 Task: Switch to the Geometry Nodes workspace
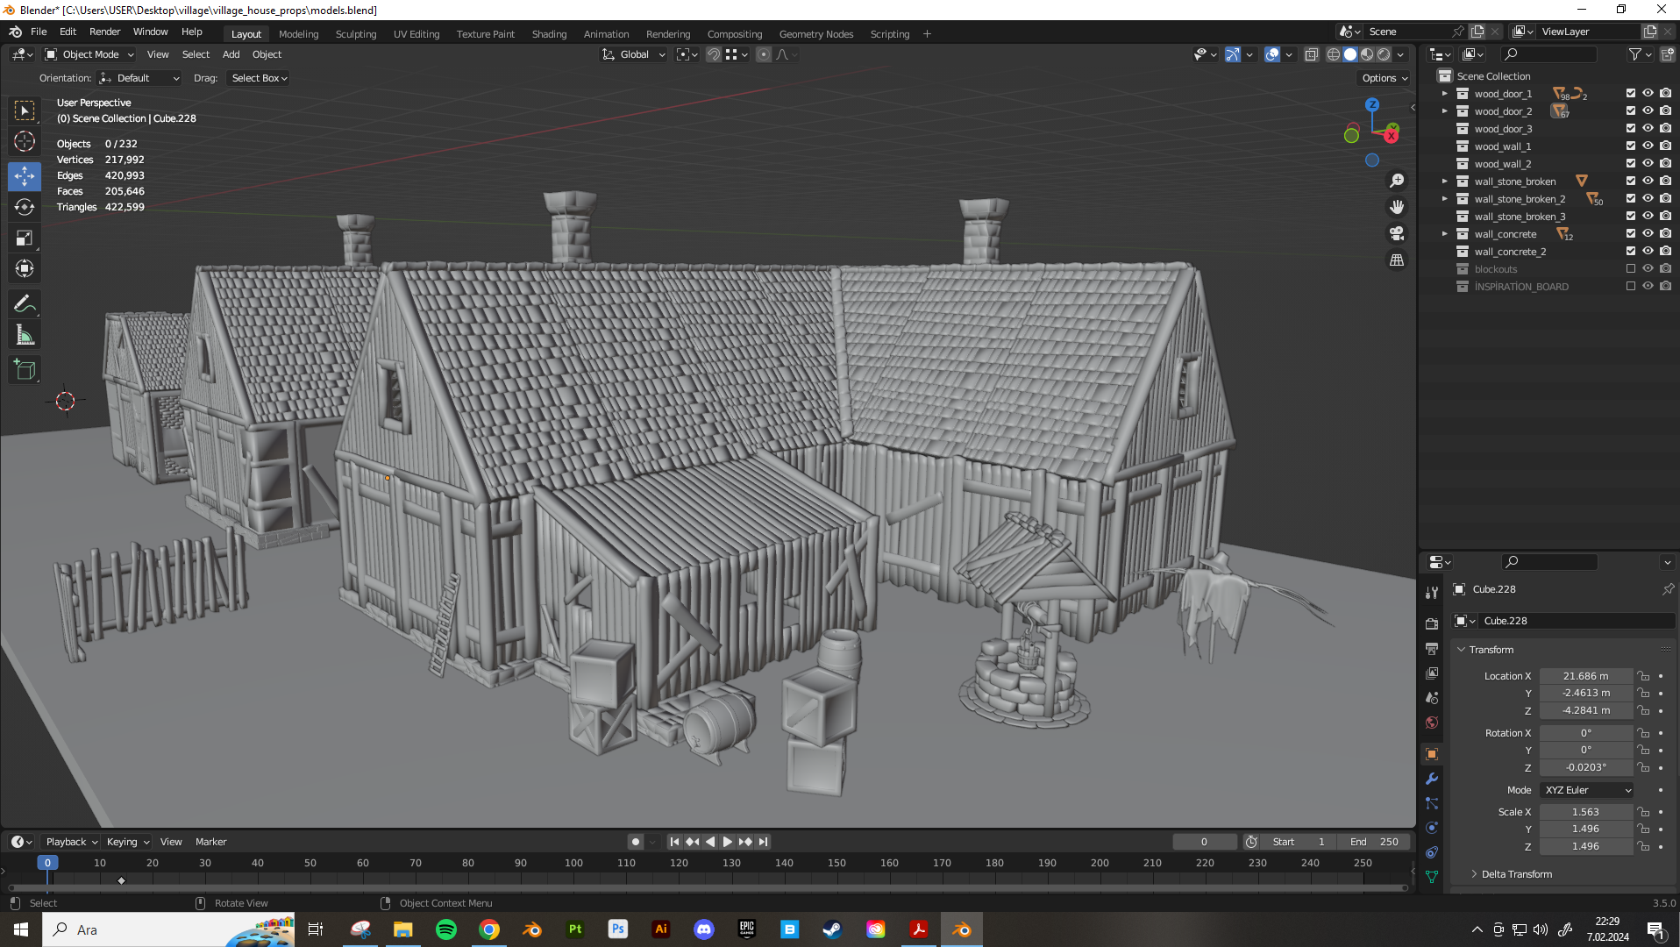[x=816, y=34]
